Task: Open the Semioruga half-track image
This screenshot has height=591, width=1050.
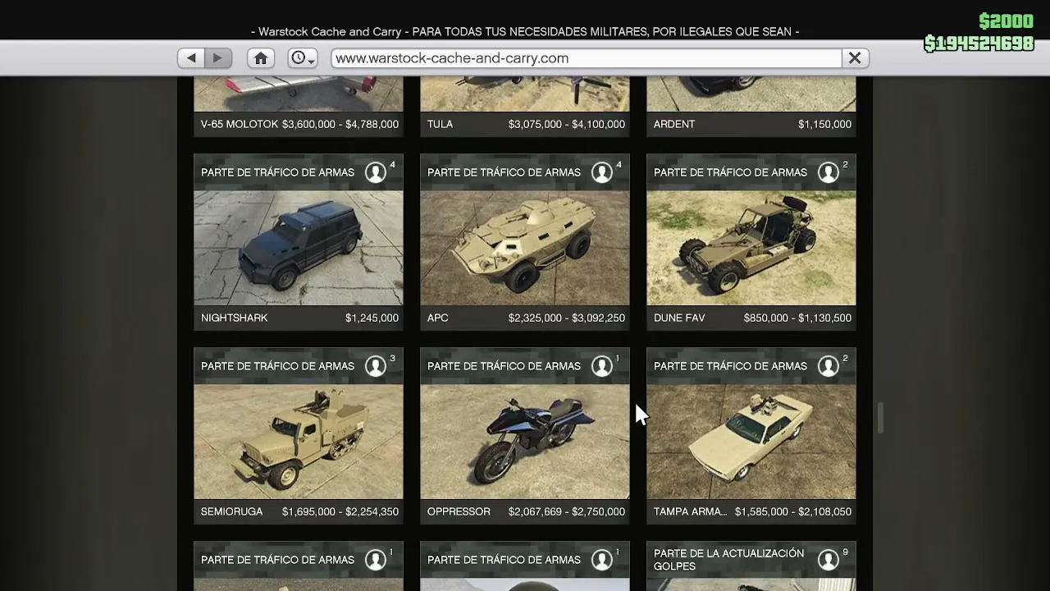Action: pos(299,442)
